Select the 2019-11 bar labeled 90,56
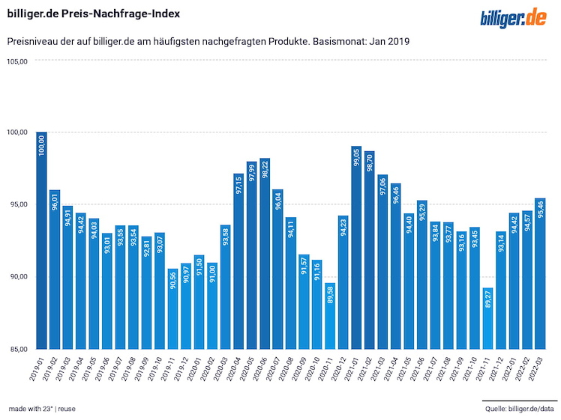This screenshot has width=561, height=420. [172, 308]
